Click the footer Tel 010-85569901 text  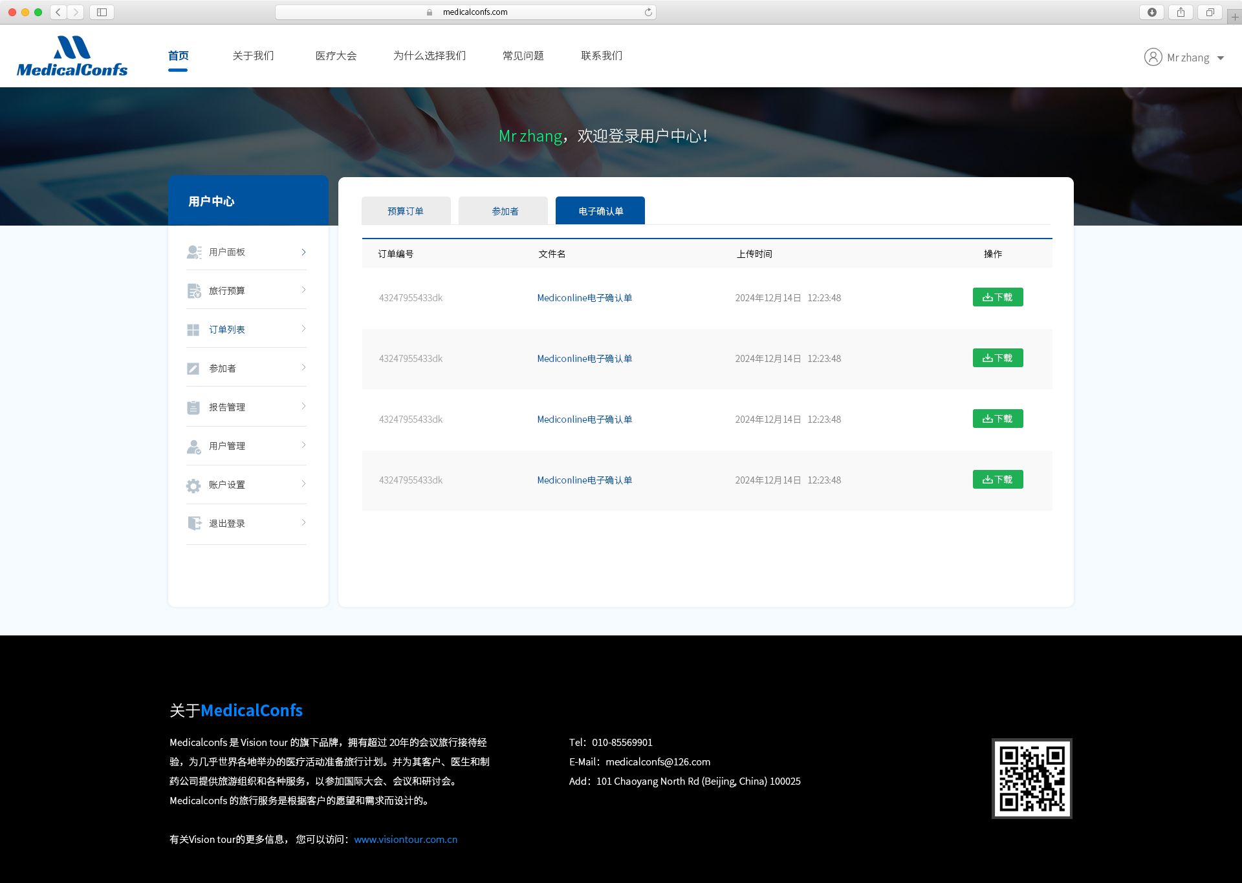pyautogui.click(x=611, y=743)
